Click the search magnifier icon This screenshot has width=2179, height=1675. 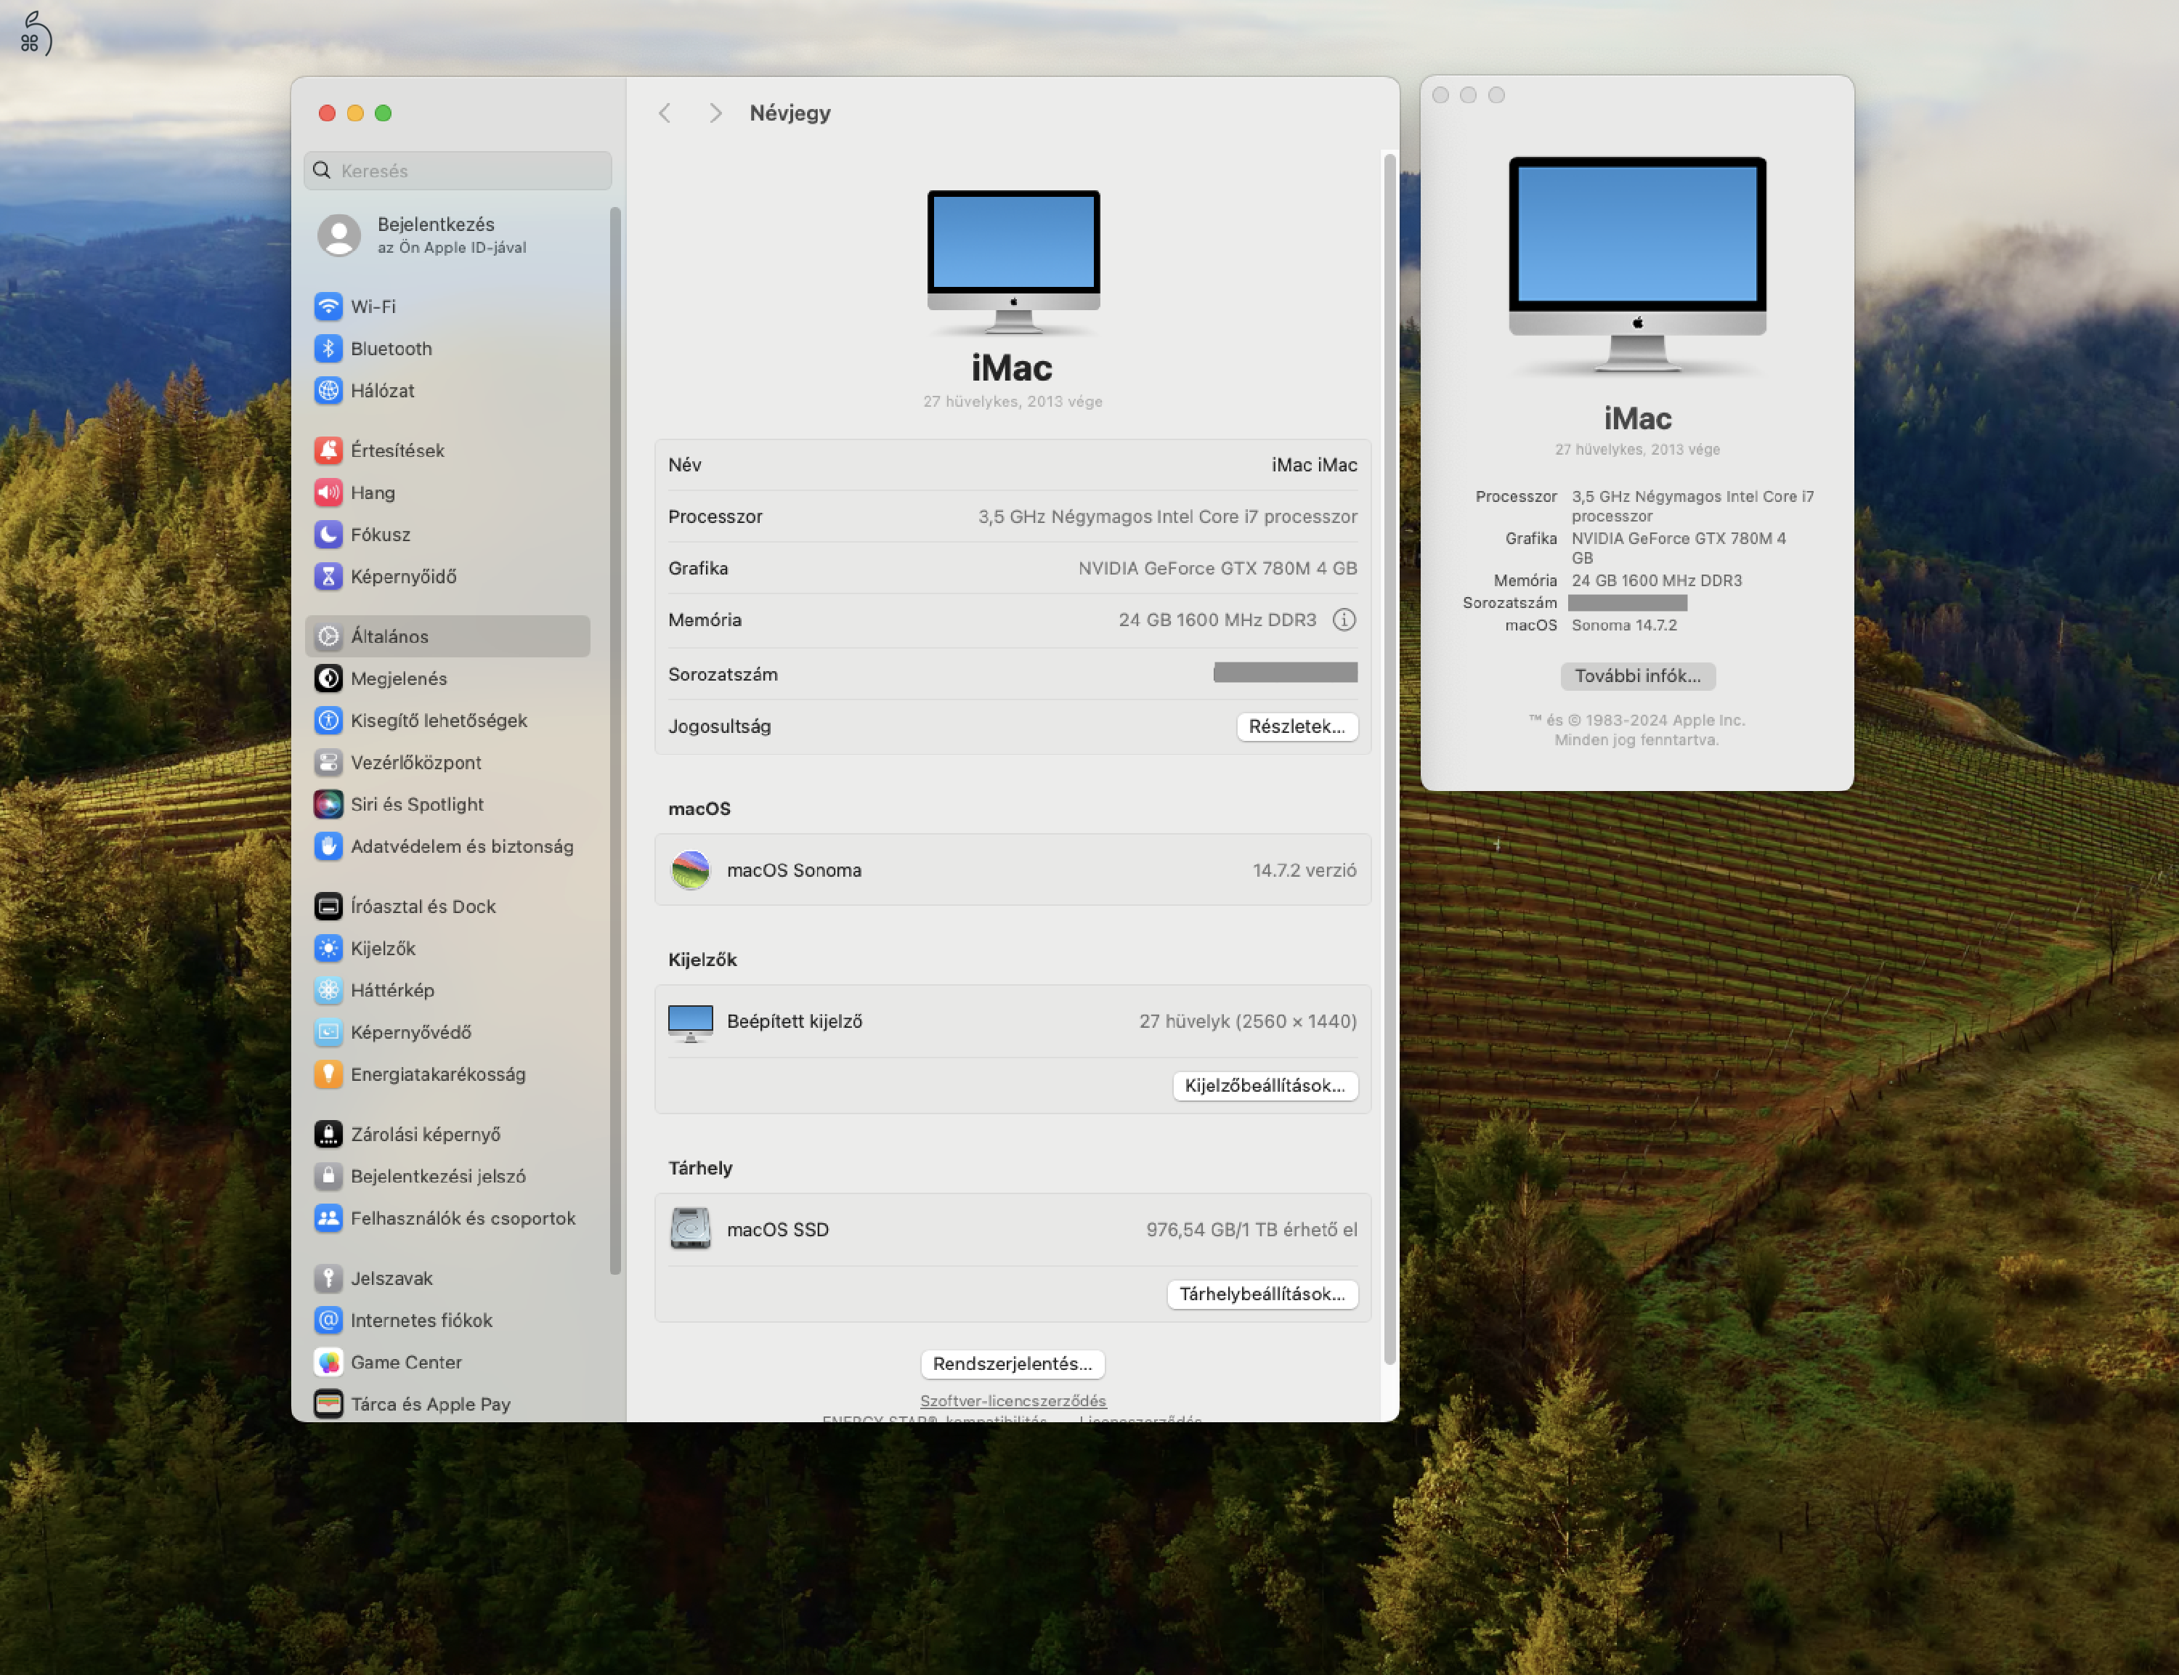click(322, 171)
